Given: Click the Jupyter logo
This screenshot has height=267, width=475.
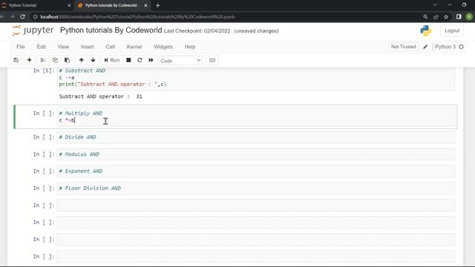Looking at the screenshot, I should 33,30.
